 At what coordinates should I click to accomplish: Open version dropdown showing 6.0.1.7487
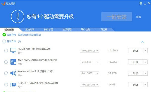(x=89, y=73)
